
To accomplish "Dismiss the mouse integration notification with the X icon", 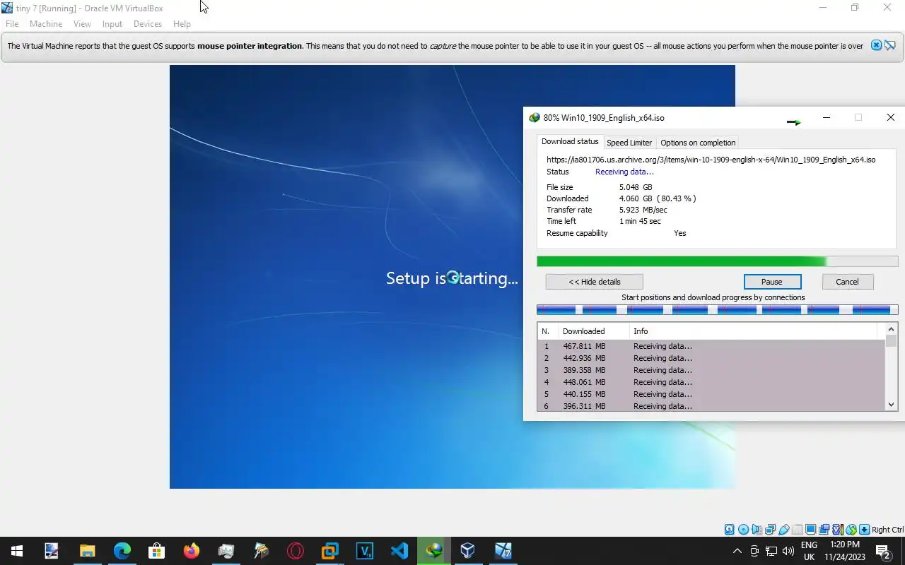I will click(876, 45).
